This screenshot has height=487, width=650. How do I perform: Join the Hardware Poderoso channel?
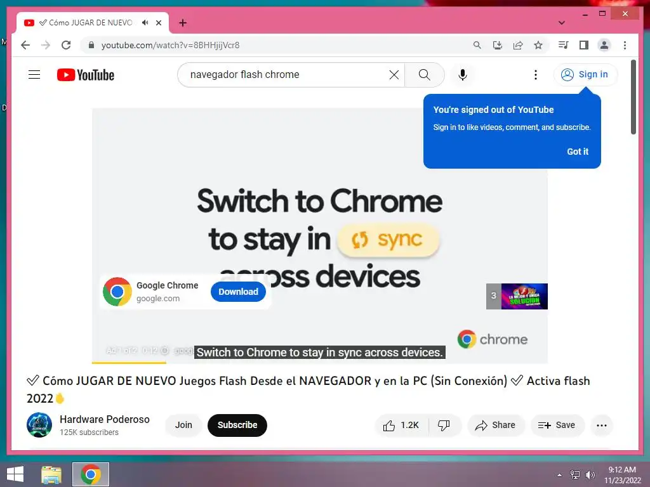(183, 425)
